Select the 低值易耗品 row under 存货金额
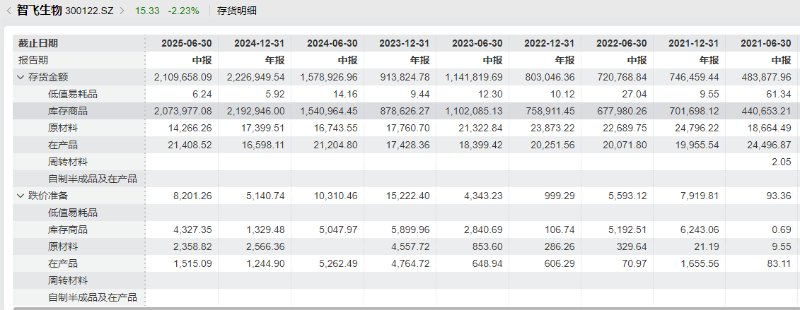Image resolution: width=800 pixels, height=310 pixels. point(73,94)
